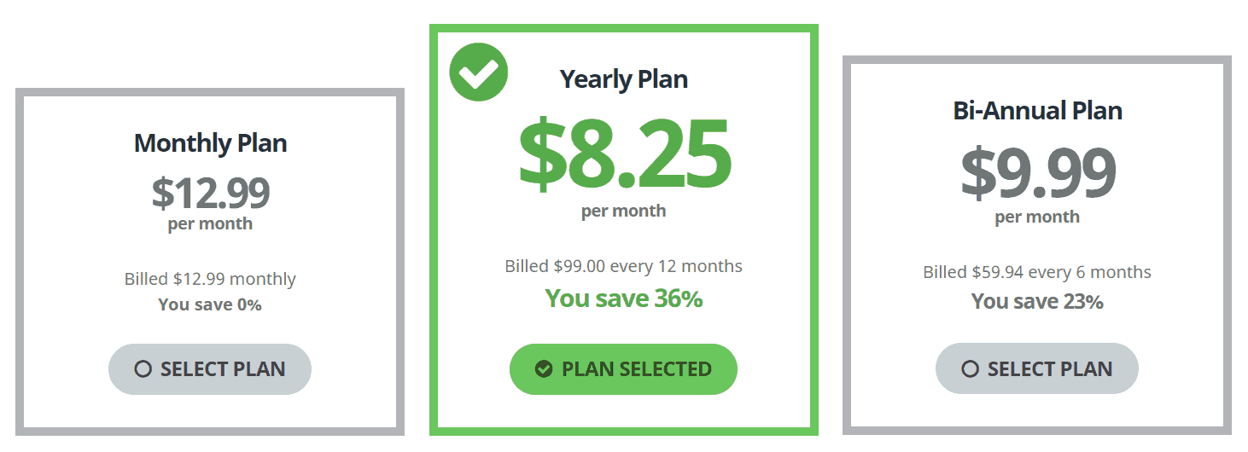Click the Bi-Annual Plan title
The height and width of the screenshot is (452, 1248).
1037,111
